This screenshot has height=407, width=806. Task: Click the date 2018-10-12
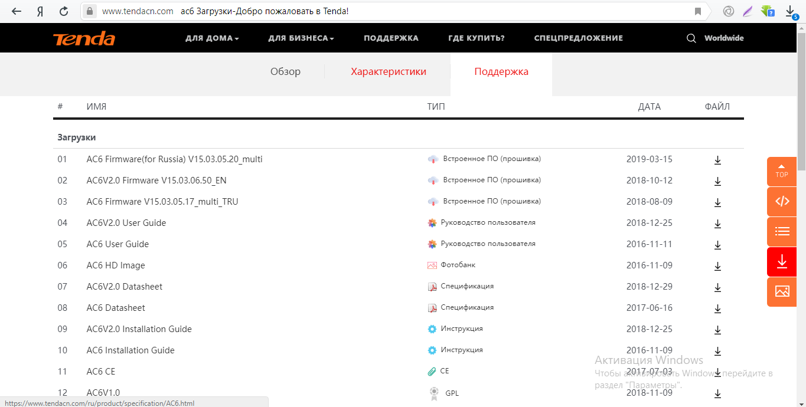tap(650, 180)
